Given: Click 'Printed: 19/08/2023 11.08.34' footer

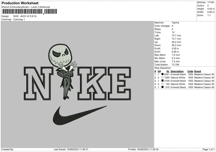Looking at the screenshot, I should pos(143,149).
